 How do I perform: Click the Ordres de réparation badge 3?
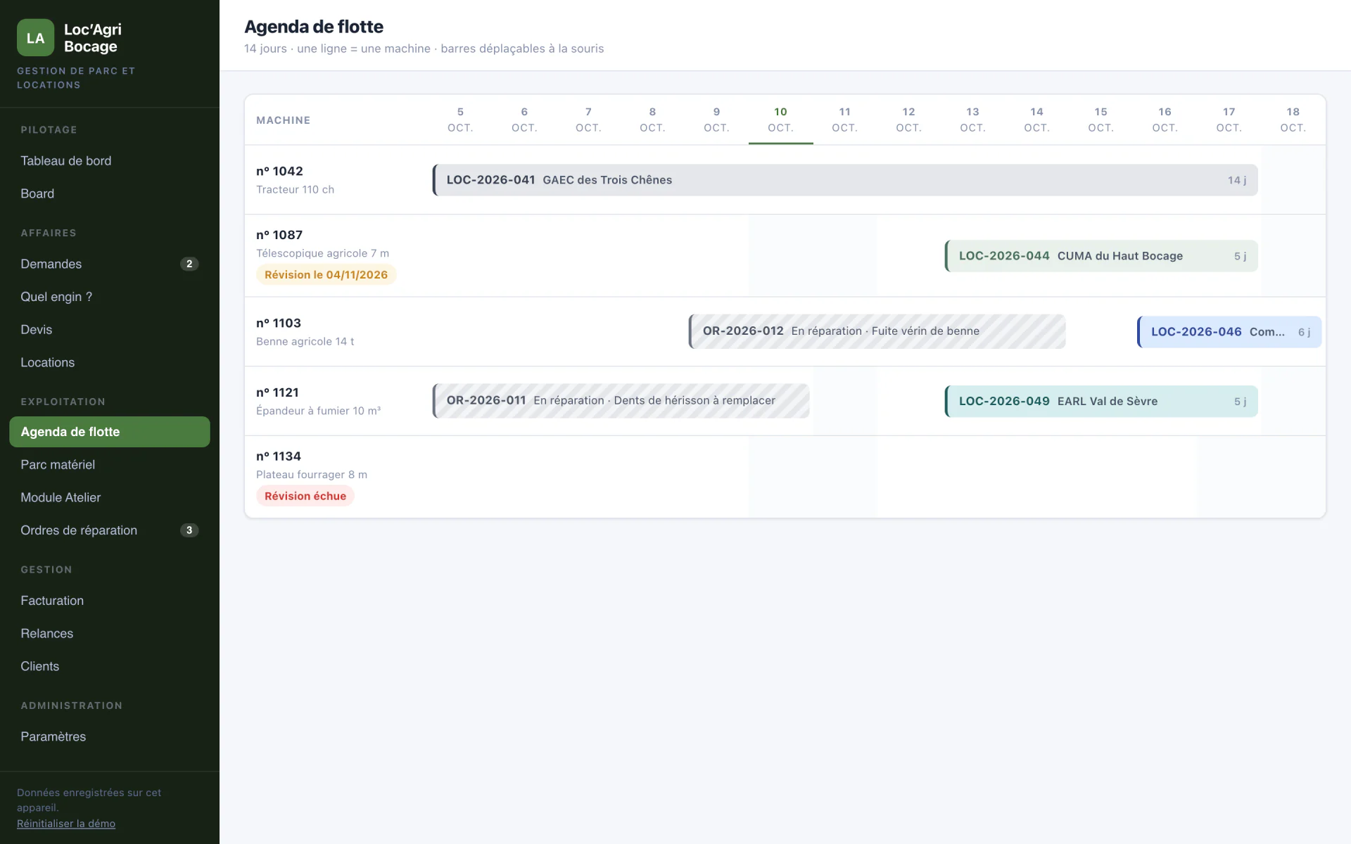(x=189, y=530)
